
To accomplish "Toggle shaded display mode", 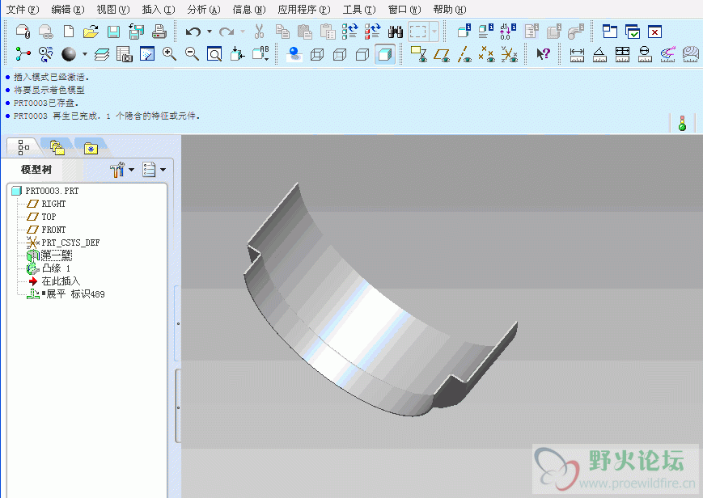I will click(x=385, y=55).
